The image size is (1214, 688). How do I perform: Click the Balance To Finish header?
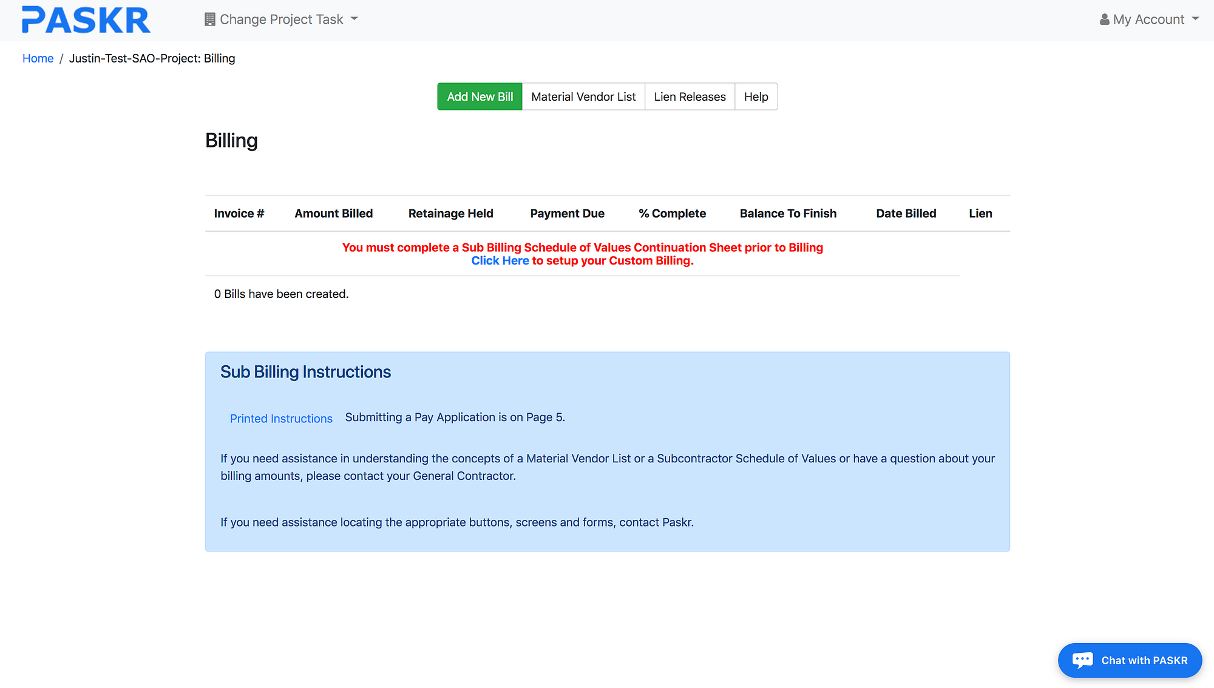pyautogui.click(x=788, y=214)
